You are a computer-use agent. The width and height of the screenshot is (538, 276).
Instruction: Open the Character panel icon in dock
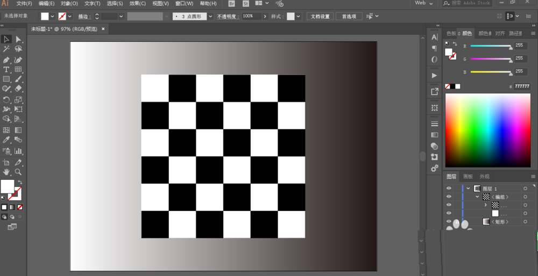click(434, 38)
